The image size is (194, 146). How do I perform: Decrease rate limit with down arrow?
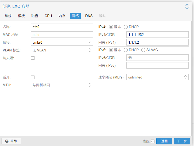tap(185, 78)
